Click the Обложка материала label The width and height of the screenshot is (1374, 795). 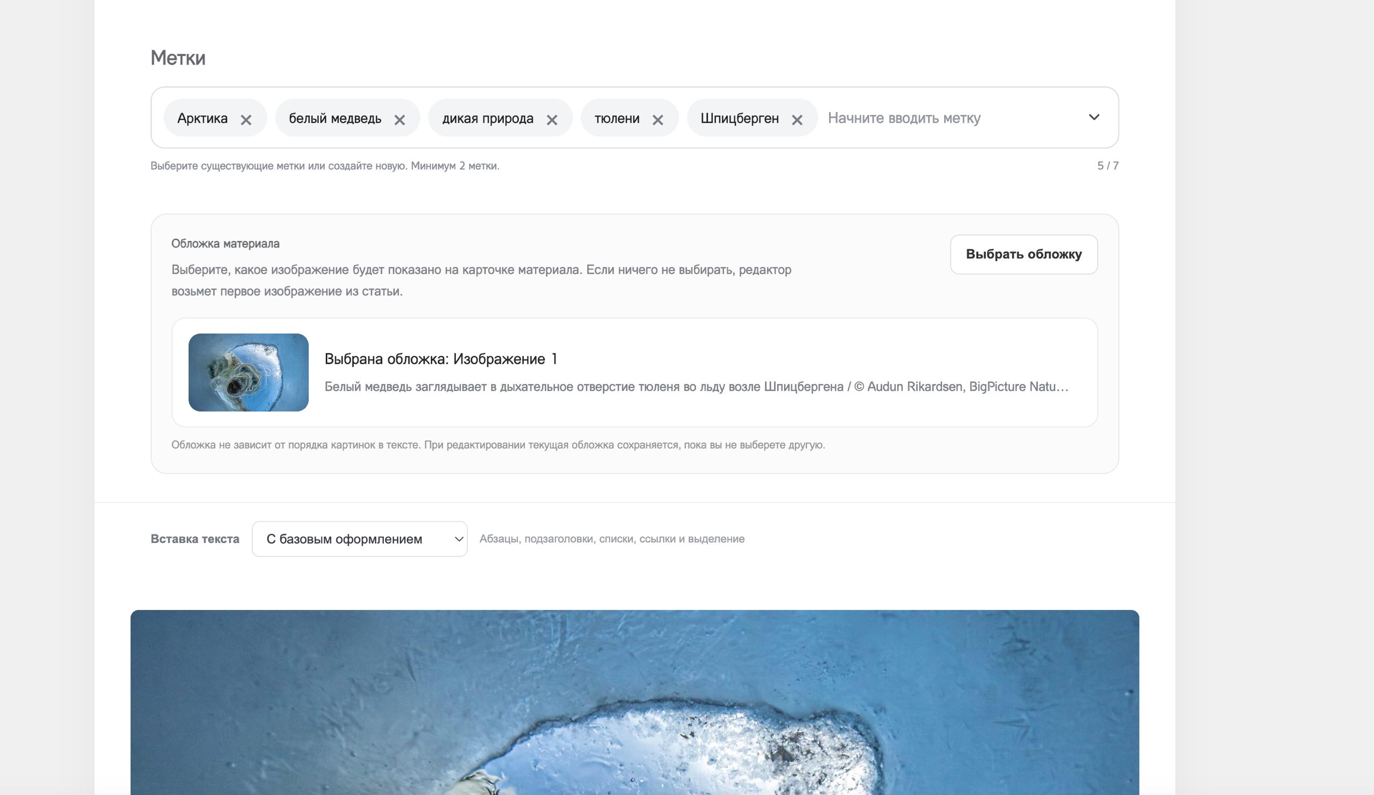[x=225, y=244]
